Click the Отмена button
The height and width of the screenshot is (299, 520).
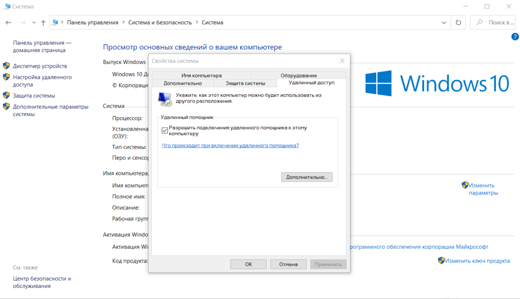pos(288,264)
